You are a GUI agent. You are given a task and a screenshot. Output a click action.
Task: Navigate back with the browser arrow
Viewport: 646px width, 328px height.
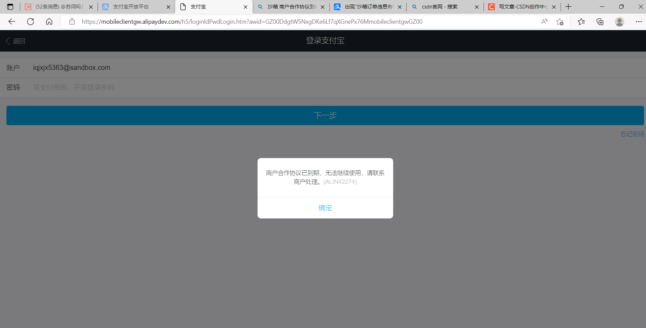(12, 21)
